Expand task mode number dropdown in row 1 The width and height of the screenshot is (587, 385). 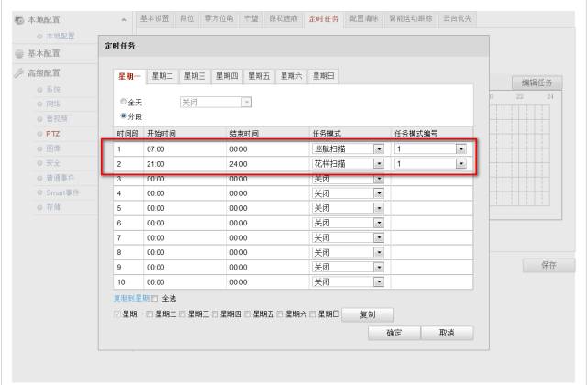point(460,148)
